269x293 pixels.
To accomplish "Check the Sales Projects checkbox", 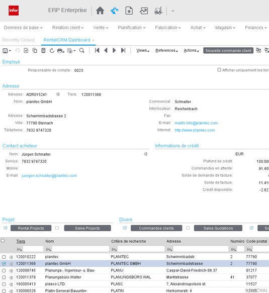I will pyautogui.click(x=57, y=228).
